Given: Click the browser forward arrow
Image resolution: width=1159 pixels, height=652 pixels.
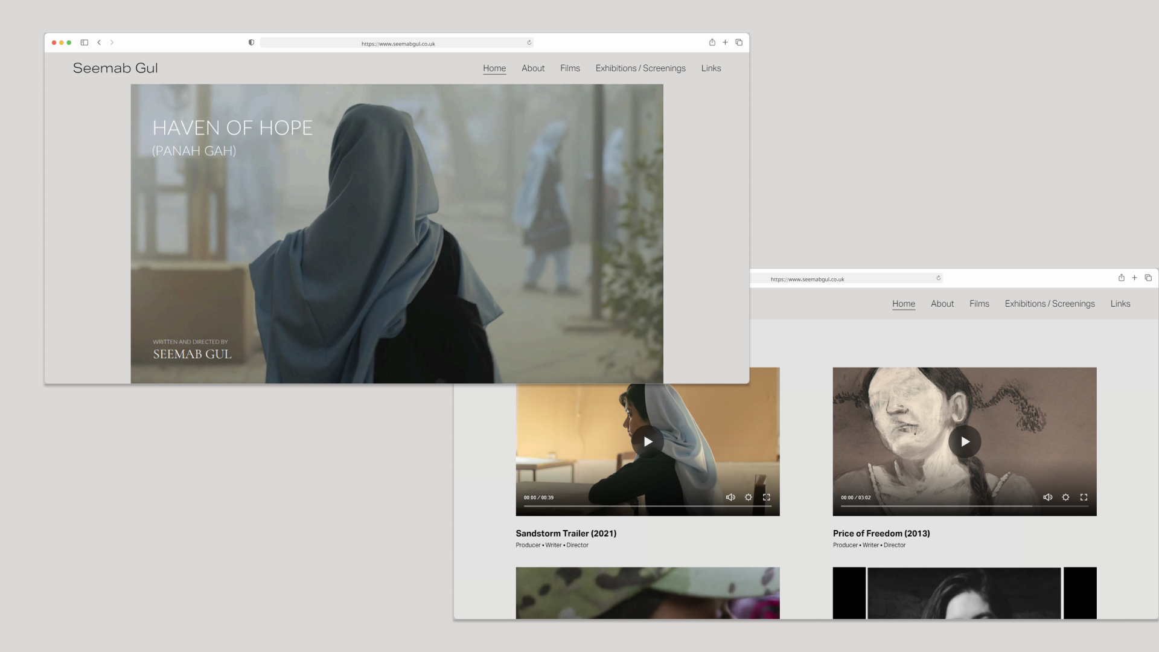Looking at the screenshot, I should point(112,42).
